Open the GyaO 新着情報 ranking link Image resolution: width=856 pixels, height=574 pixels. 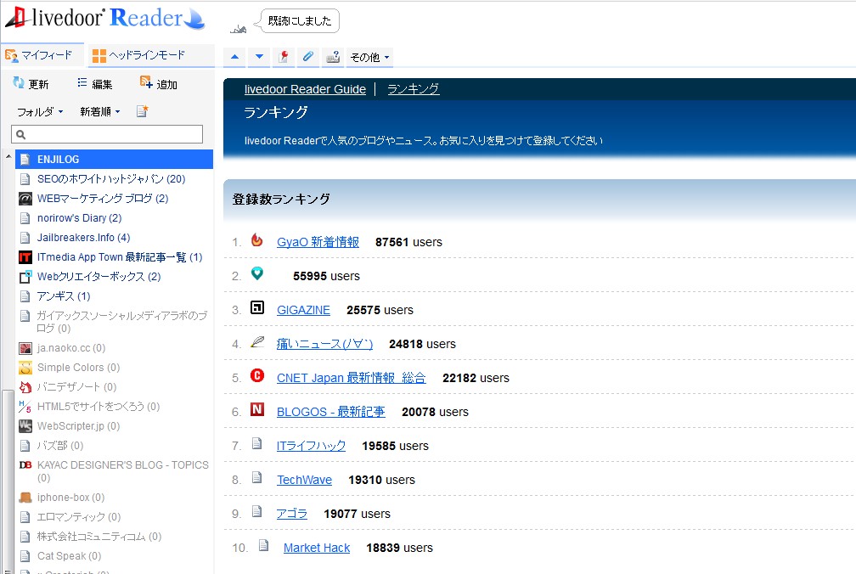coord(318,242)
